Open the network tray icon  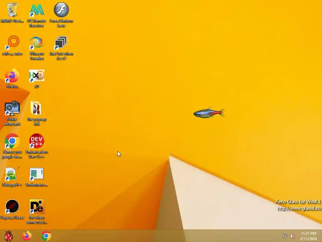[x=285, y=236]
